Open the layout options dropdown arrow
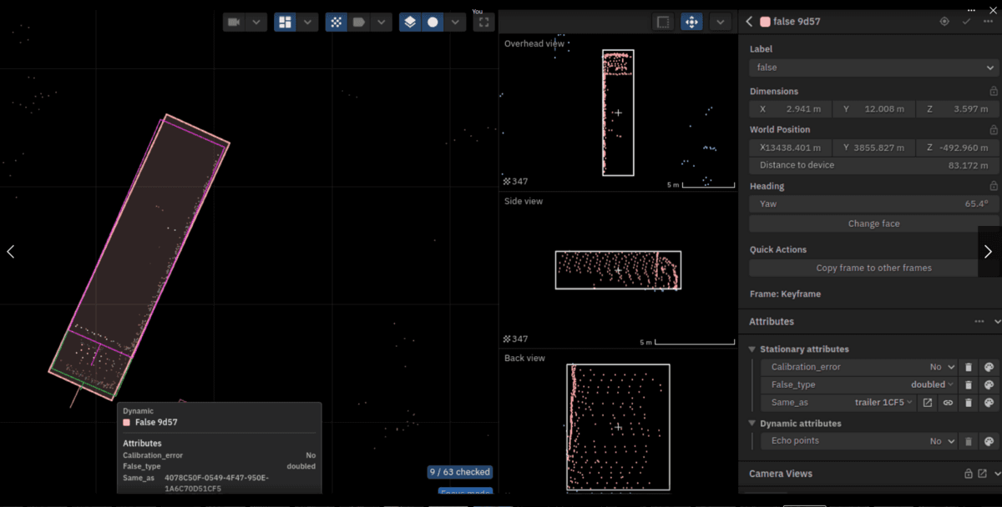1002x507 pixels. pos(308,23)
